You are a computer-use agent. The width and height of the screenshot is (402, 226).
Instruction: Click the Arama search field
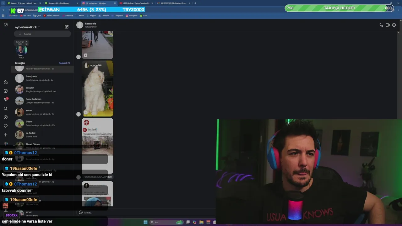pyautogui.click(x=43, y=34)
